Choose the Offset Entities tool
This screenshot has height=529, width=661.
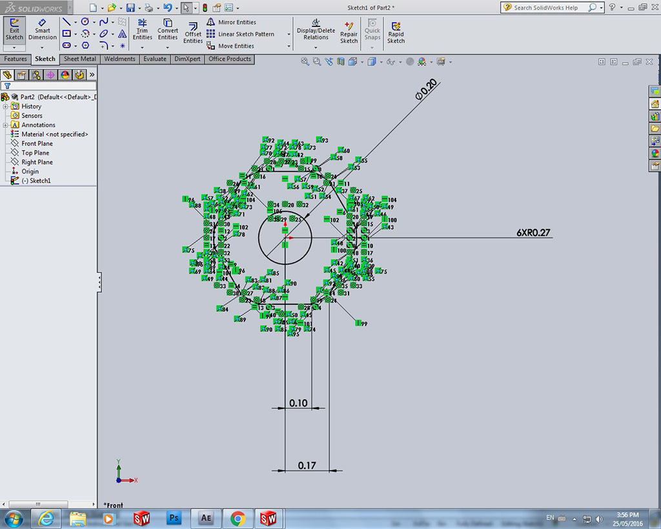193,34
